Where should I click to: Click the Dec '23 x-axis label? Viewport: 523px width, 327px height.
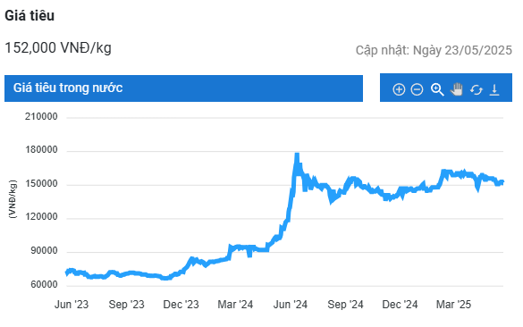[x=181, y=305]
